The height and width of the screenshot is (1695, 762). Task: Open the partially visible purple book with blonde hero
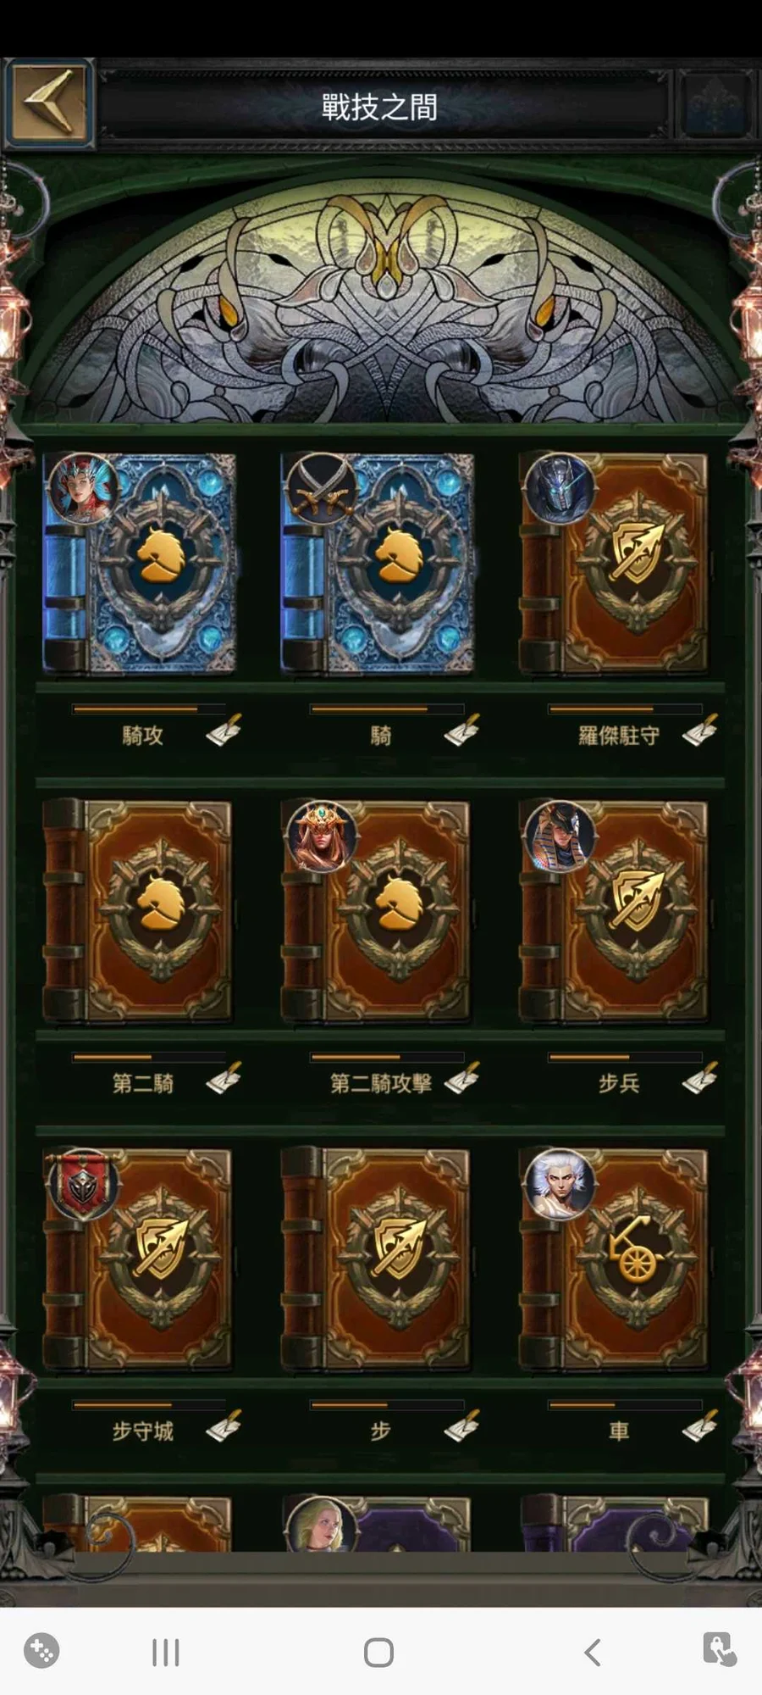tap(378, 1524)
